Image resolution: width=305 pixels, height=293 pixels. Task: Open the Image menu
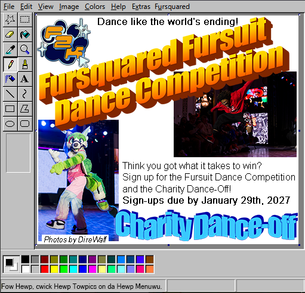(x=69, y=7)
